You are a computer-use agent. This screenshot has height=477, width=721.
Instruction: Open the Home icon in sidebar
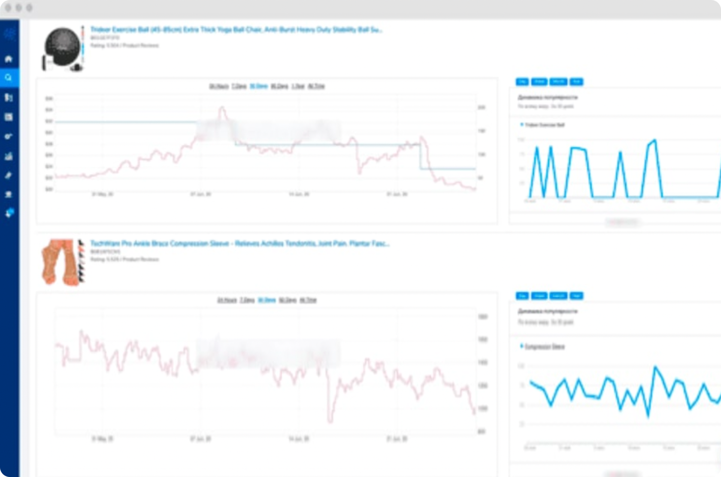coord(9,59)
